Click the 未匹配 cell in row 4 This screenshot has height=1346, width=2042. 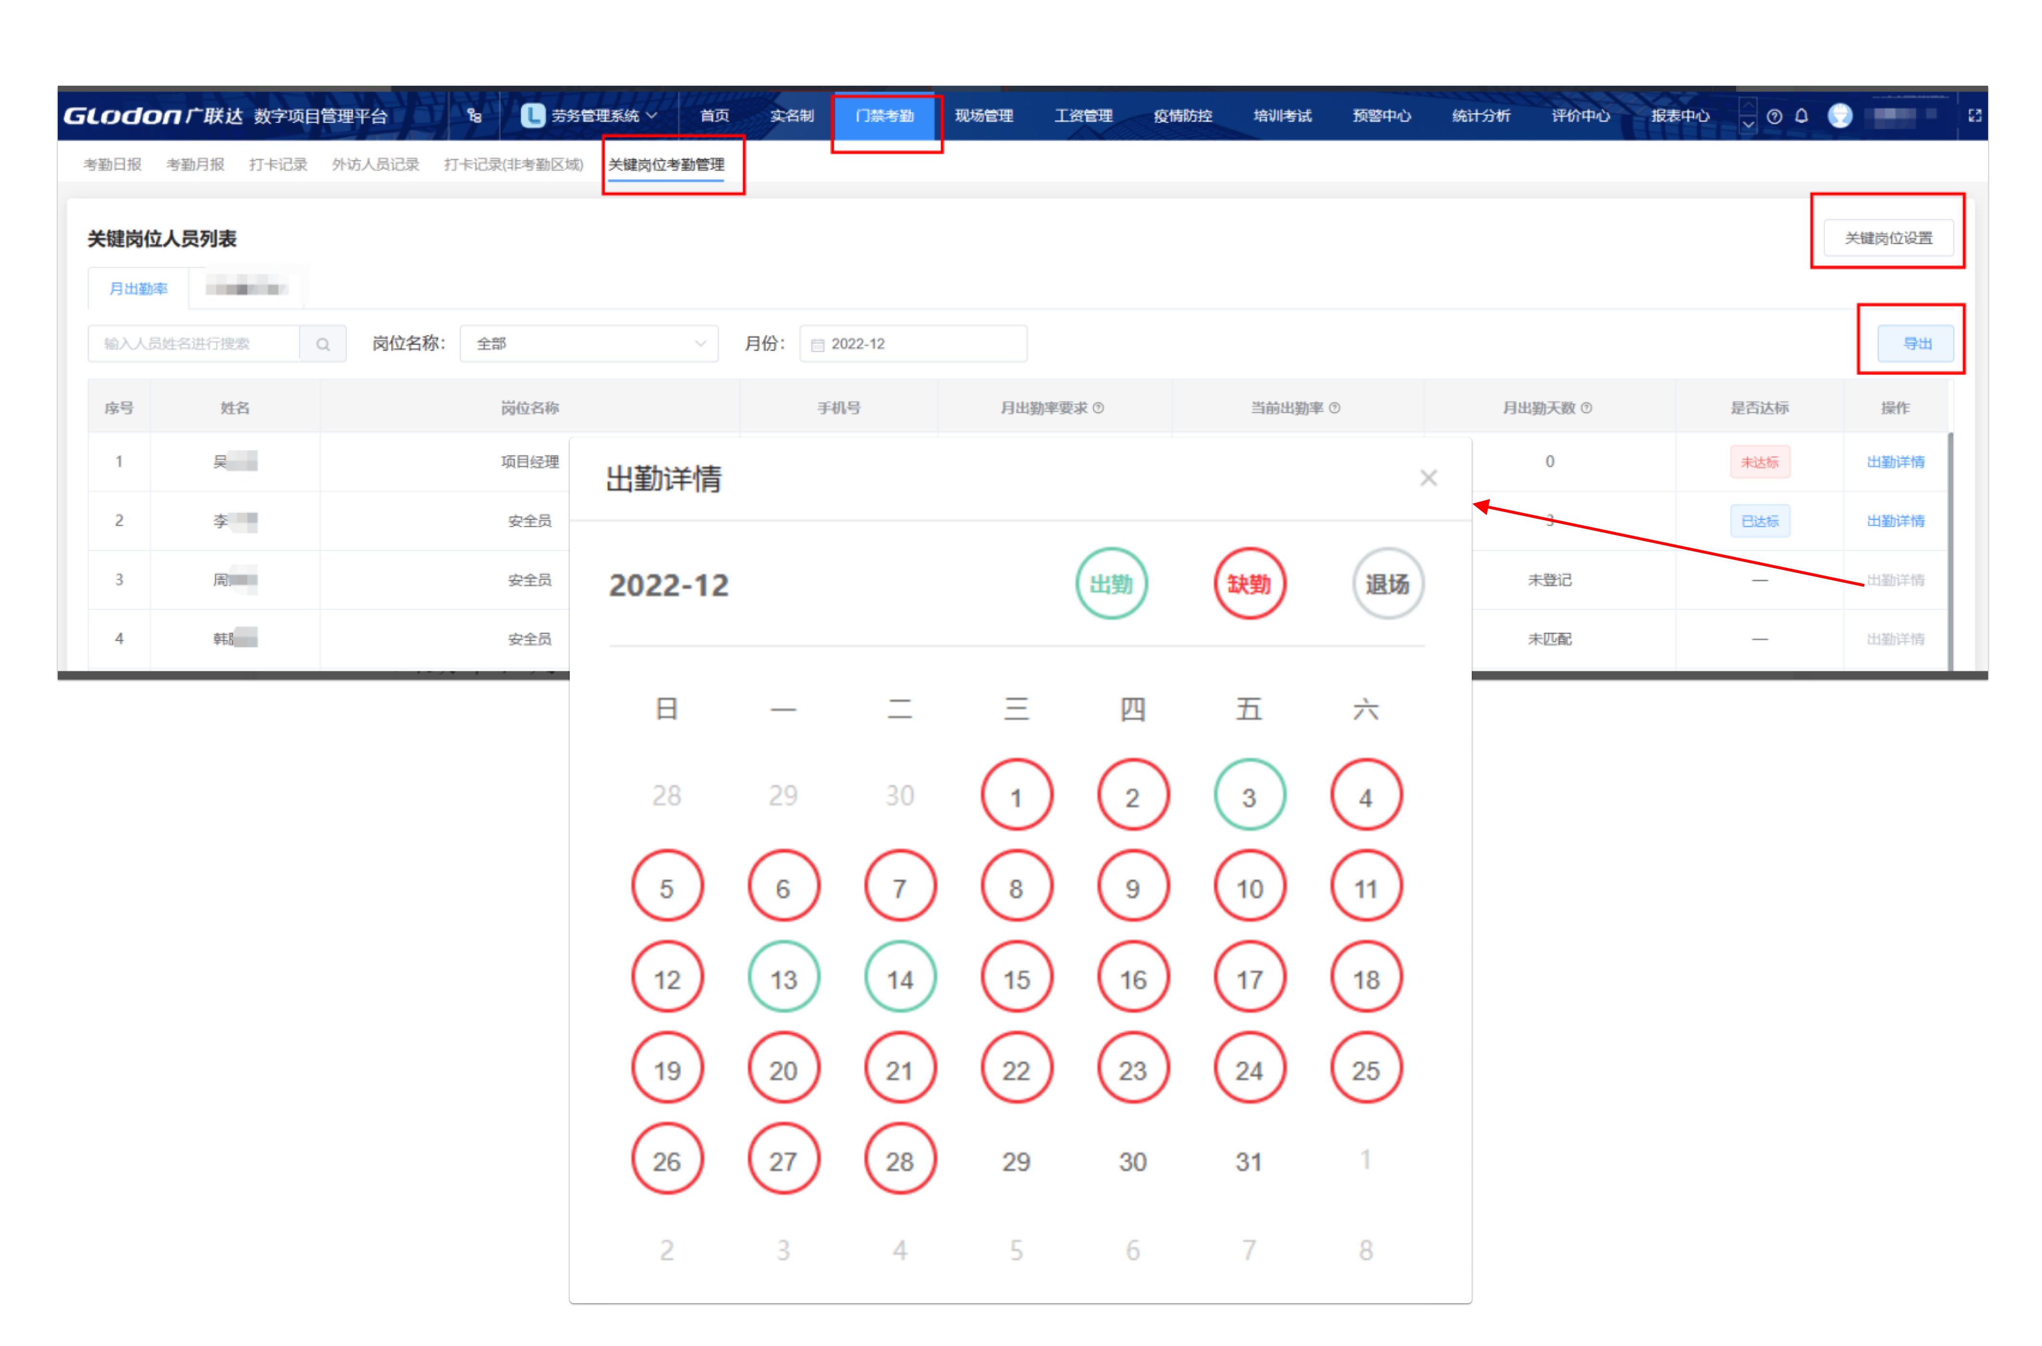tap(1549, 640)
